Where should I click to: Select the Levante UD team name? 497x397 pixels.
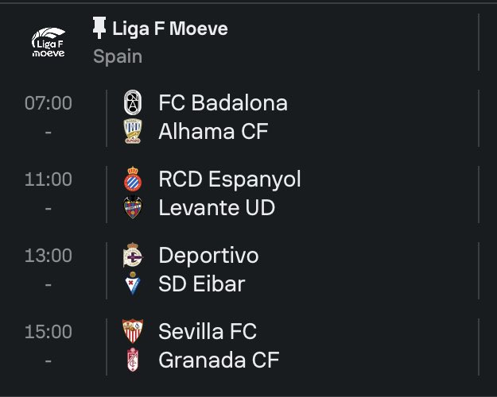coord(216,208)
